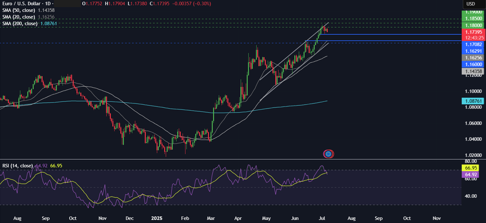Click the green 1.19000 price label
Image resolution: width=486 pixels, height=223 pixels.
click(x=473, y=13)
